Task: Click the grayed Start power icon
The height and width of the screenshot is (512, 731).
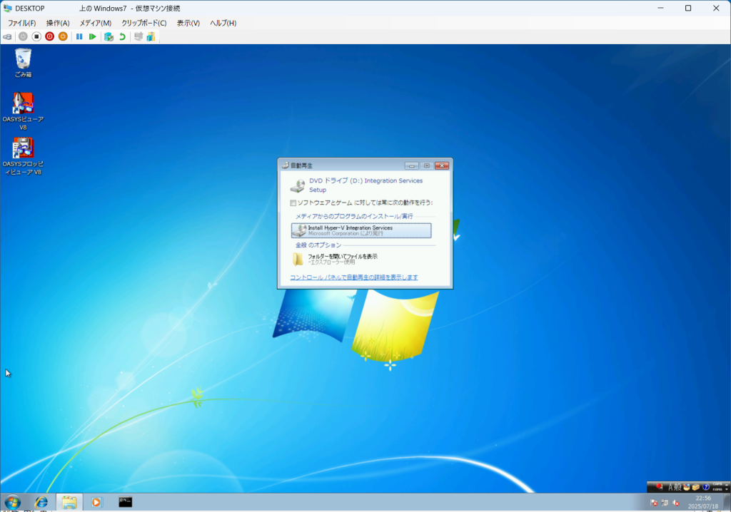Action: (23, 36)
